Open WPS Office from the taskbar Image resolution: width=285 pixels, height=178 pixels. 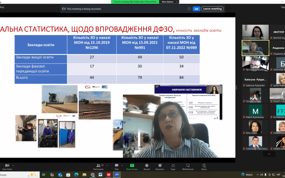pos(109,175)
